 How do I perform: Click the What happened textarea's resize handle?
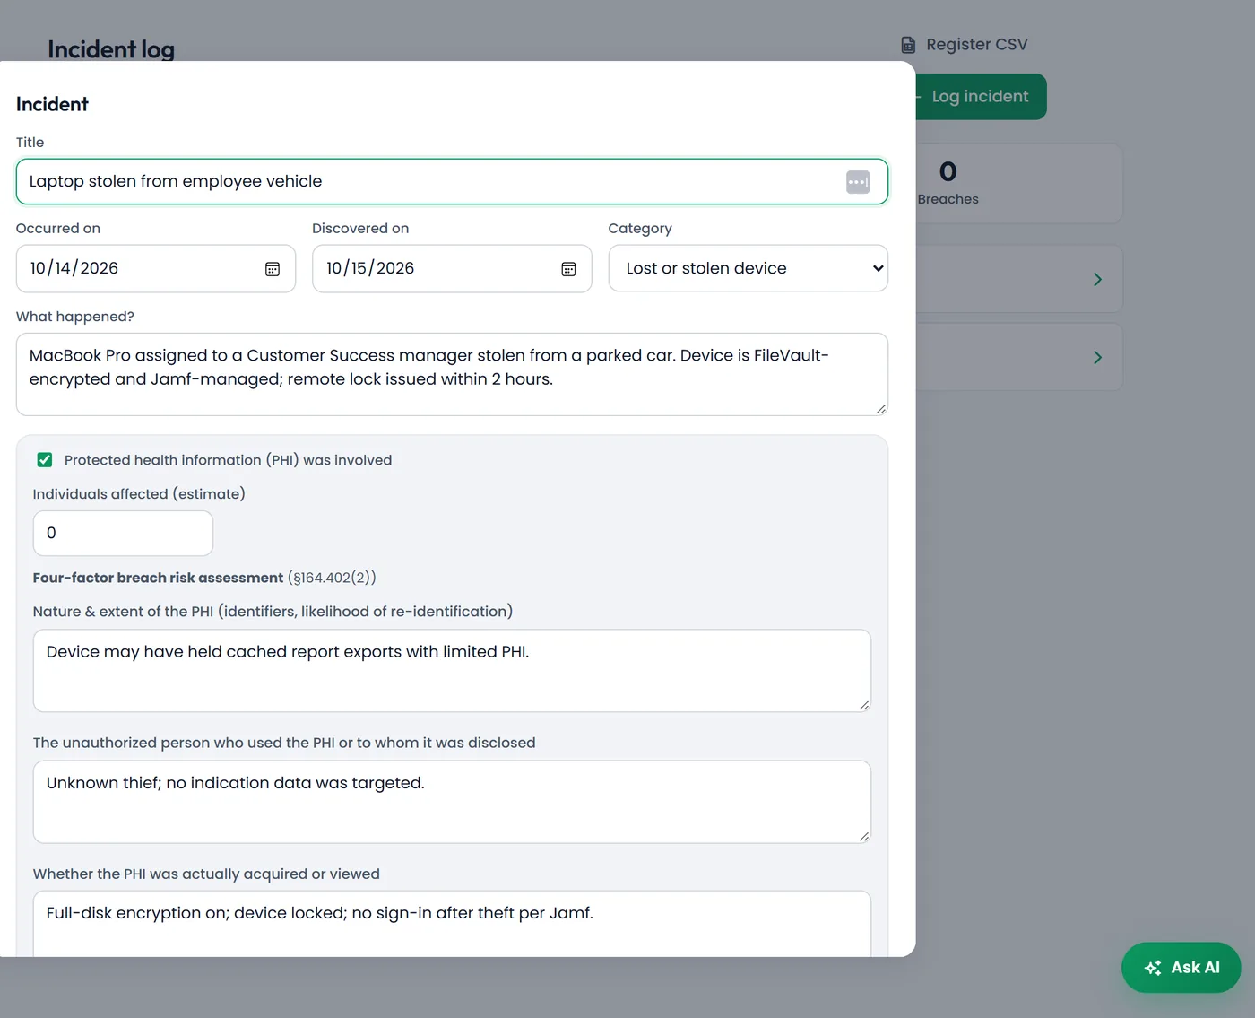(881, 409)
